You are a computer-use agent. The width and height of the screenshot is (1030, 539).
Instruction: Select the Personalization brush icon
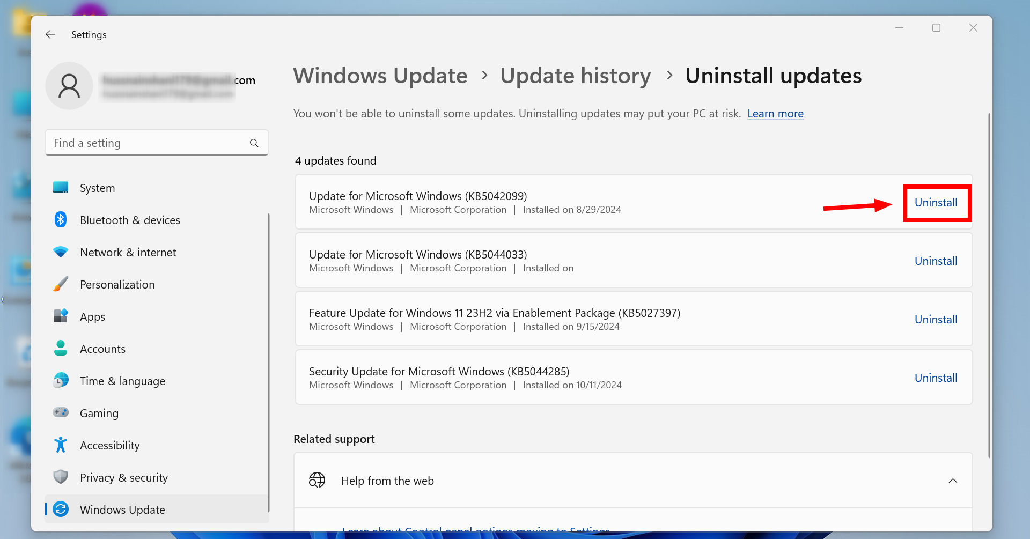click(x=61, y=284)
